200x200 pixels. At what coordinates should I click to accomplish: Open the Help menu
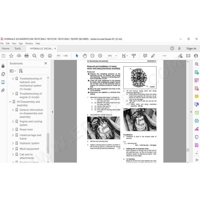click(x=38, y=43)
